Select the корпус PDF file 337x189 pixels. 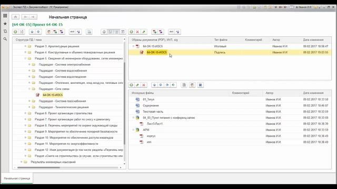[151, 136]
